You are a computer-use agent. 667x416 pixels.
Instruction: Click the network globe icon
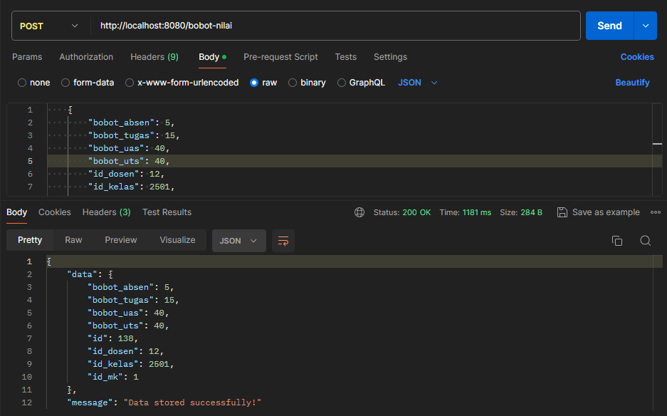359,212
